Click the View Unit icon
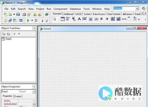Screen dimensions: 148x107 coord(6,21)
